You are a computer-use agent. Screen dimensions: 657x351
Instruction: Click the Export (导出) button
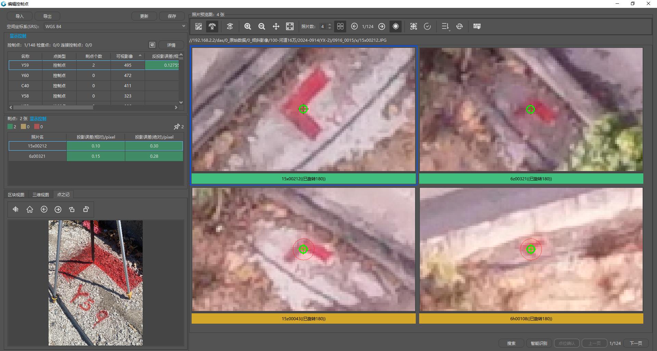coord(47,16)
